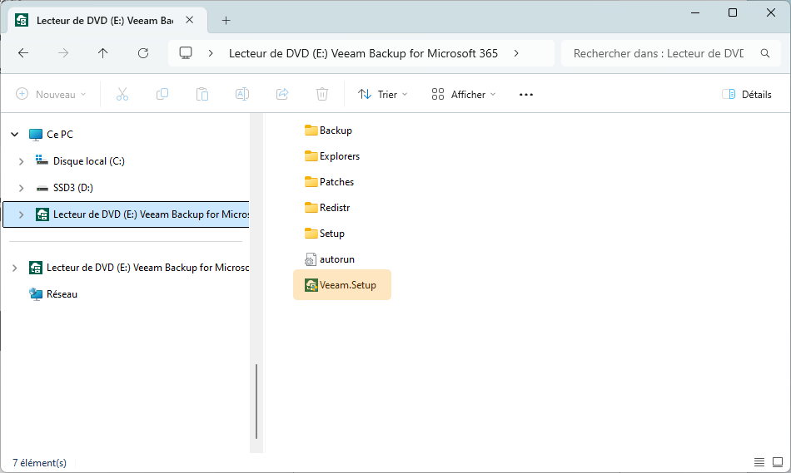The height and width of the screenshot is (473, 791).
Task: Select the Veeam.Setup application
Action: point(342,285)
